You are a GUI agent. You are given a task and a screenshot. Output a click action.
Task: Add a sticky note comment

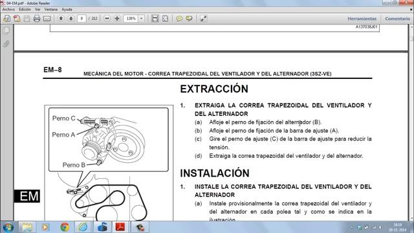click(179, 19)
